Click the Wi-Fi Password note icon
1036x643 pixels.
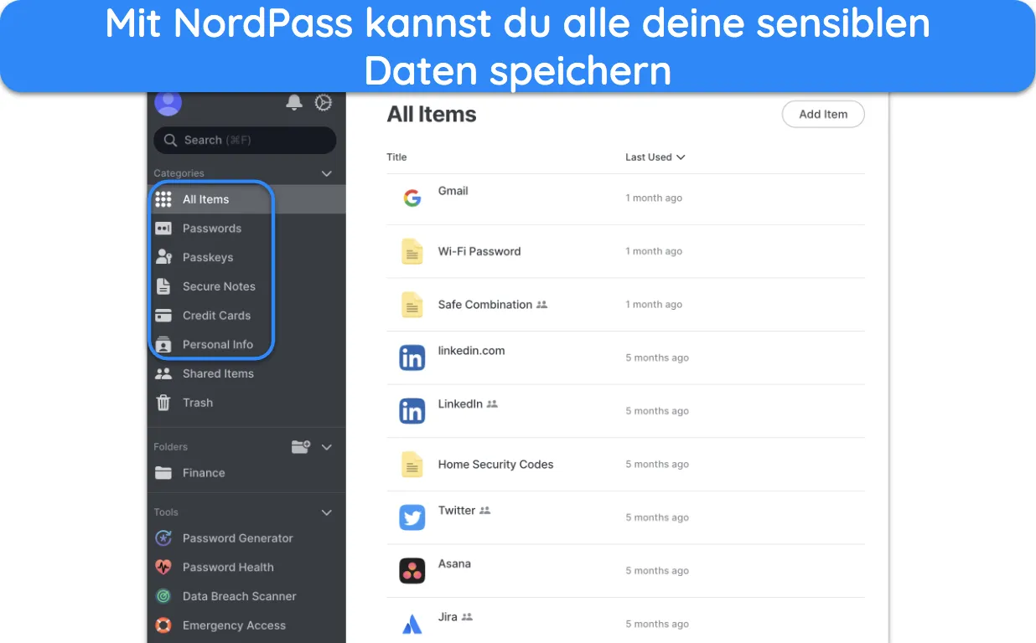click(x=412, y=251)
